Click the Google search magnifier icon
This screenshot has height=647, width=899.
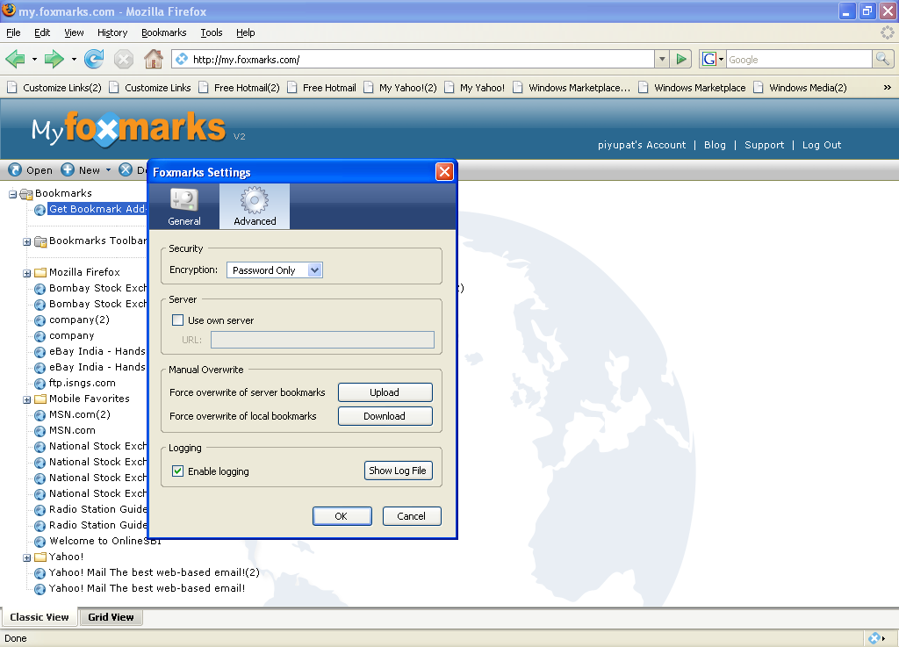[882, 59]
